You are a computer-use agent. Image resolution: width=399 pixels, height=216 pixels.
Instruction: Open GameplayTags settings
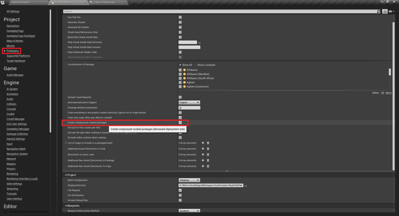click(x=15, y=31)
